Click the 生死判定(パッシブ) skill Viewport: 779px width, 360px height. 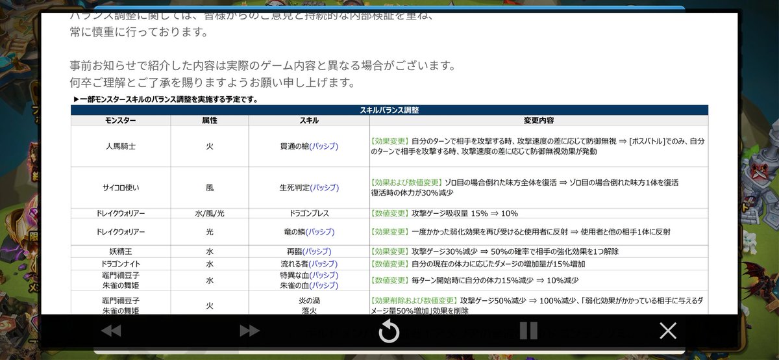(308, 188)
